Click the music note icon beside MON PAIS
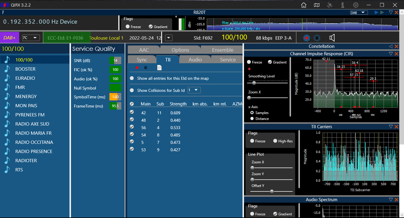Screen dimensions: 404x218 (7, 105)
